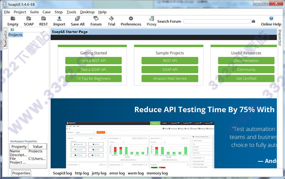
Task: Click the Test a REST API button
Action: click(93, 61)
